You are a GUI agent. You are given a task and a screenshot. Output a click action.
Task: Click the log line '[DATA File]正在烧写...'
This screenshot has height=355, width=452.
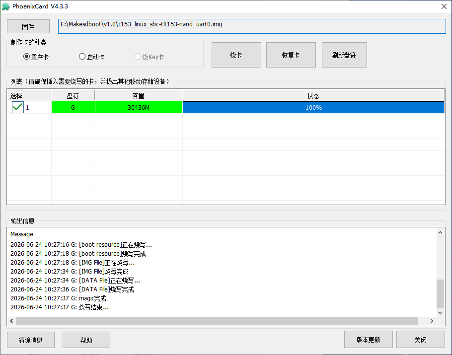(75, 281)
